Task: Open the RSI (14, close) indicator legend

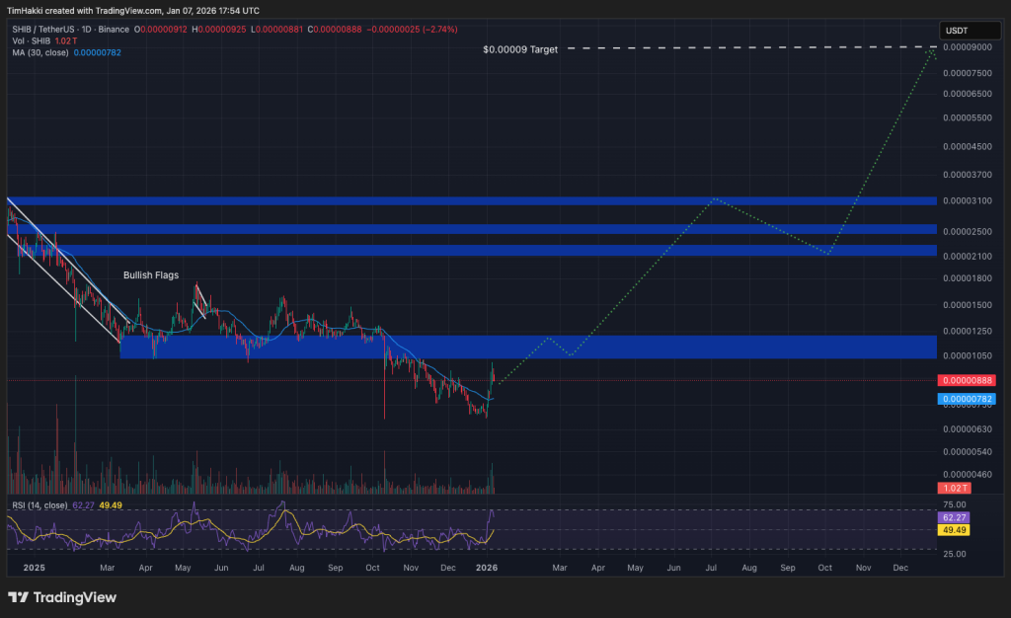Action: (39, 505)
